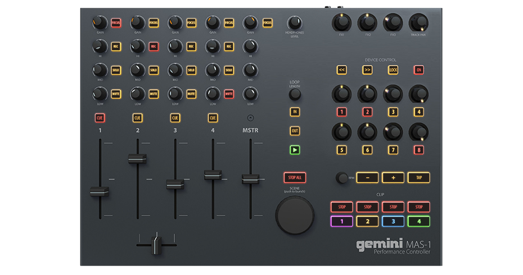Set loop OUT point button
Screen dimensions: 523x275
coord(295,131)
